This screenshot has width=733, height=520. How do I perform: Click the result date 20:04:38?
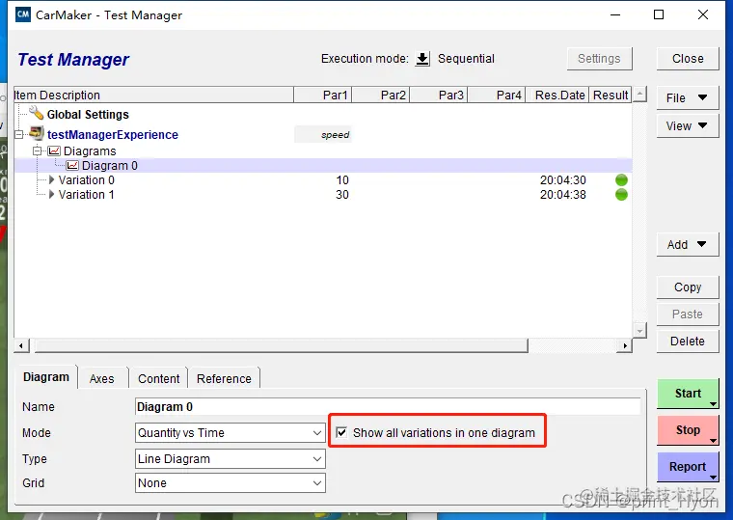click(x=563, y=195)
